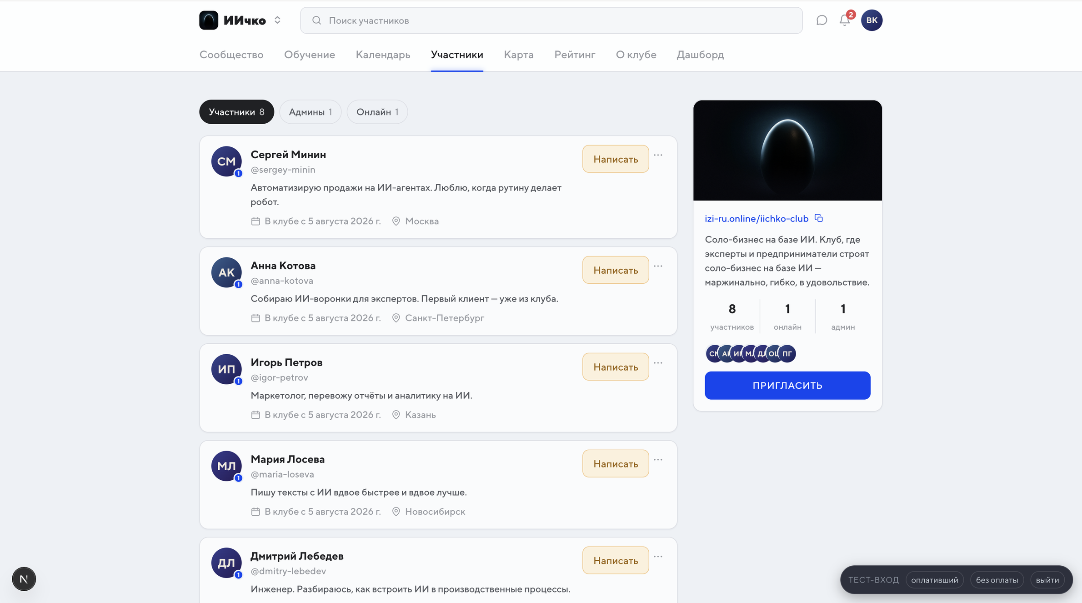1082x603 pixels.
Task: Open more options for Игорь Петров
Action: tap(658, 363)
